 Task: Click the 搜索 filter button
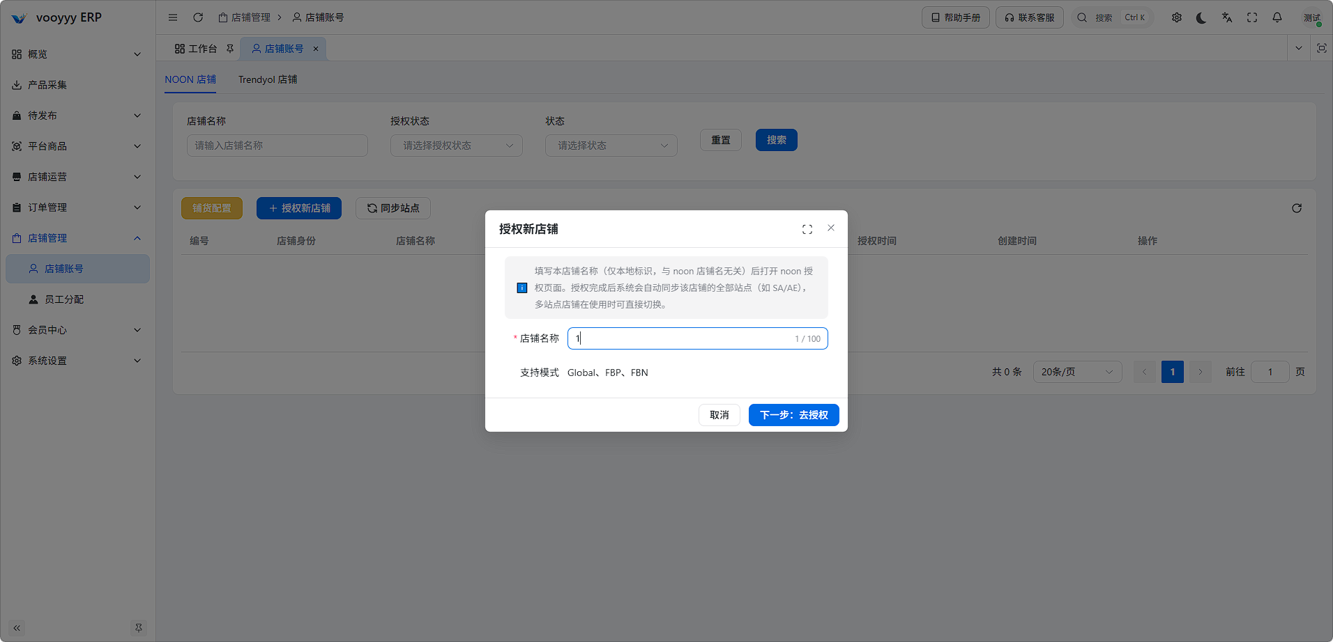(777, 140)
